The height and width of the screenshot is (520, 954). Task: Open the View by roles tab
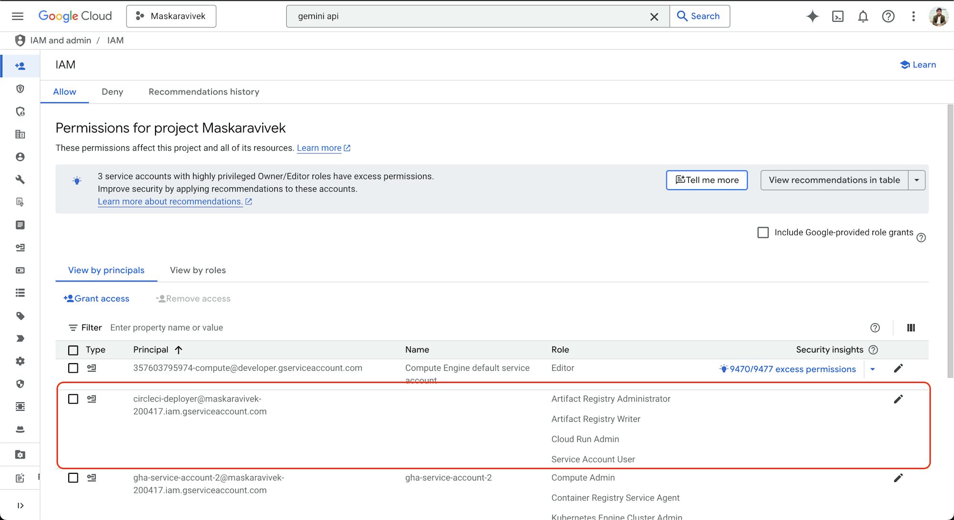(x=197, y=270)
